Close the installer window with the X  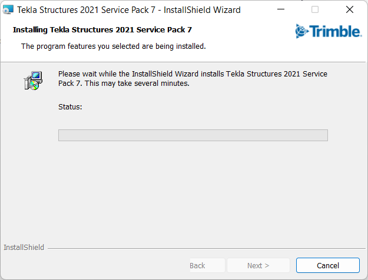[349, 10]
